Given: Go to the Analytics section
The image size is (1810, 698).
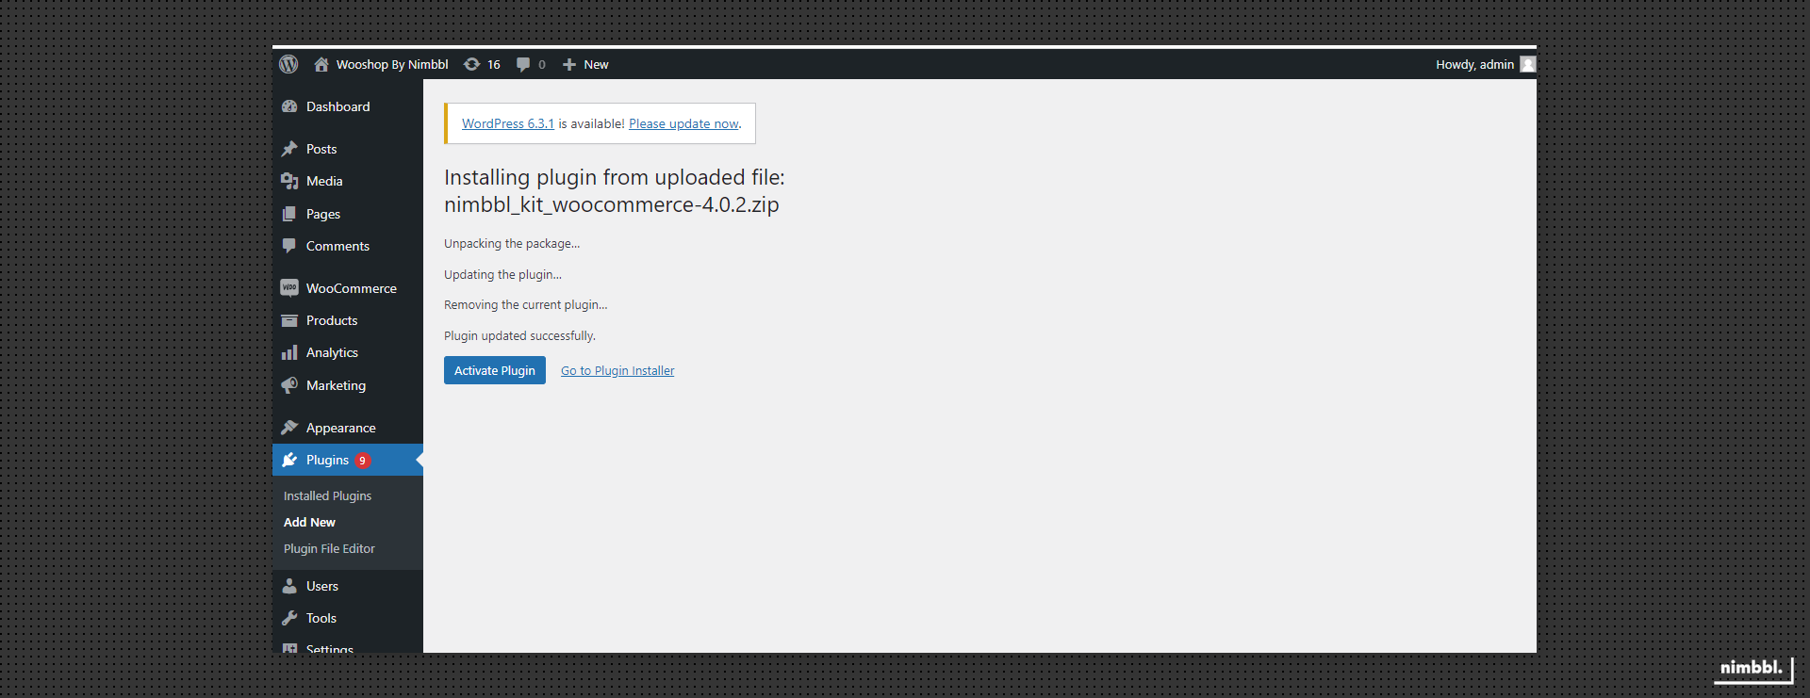Looking at the screenshot, I should [348, 352].
